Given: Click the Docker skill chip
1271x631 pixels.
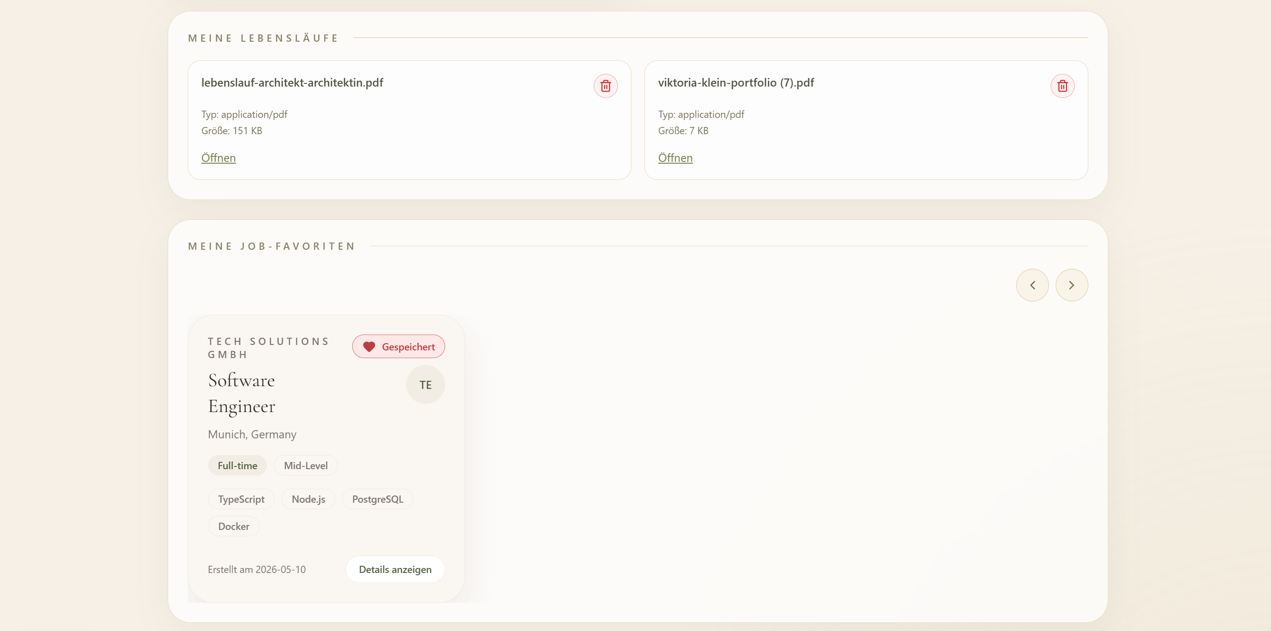Looking at the screenshot, I should (234, 526).
